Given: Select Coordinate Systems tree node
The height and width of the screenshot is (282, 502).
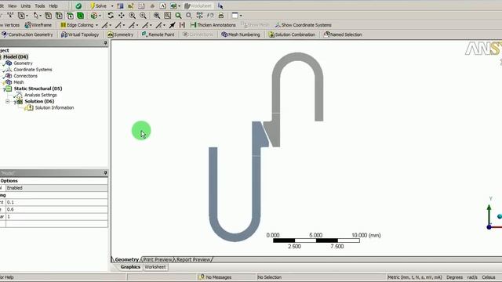Looking at the screenshot, I should pos(33,70).
